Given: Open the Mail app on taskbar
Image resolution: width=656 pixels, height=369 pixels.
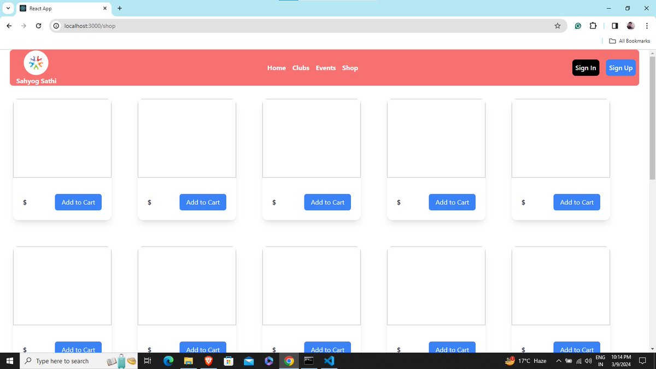Looking at the screenshot, I should (249, 361).
